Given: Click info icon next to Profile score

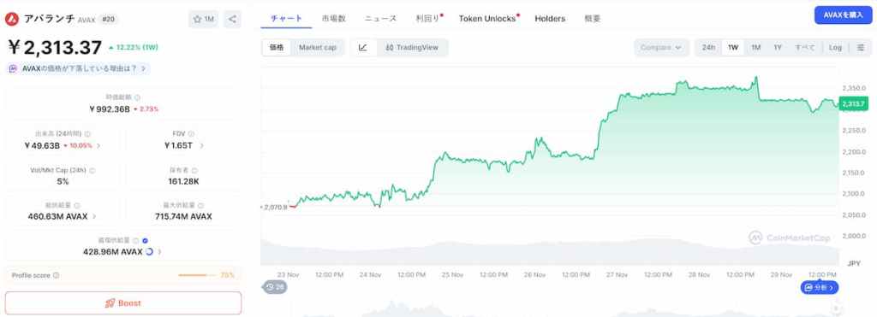Looking at the screenshot, I should [x=56, y=275].
